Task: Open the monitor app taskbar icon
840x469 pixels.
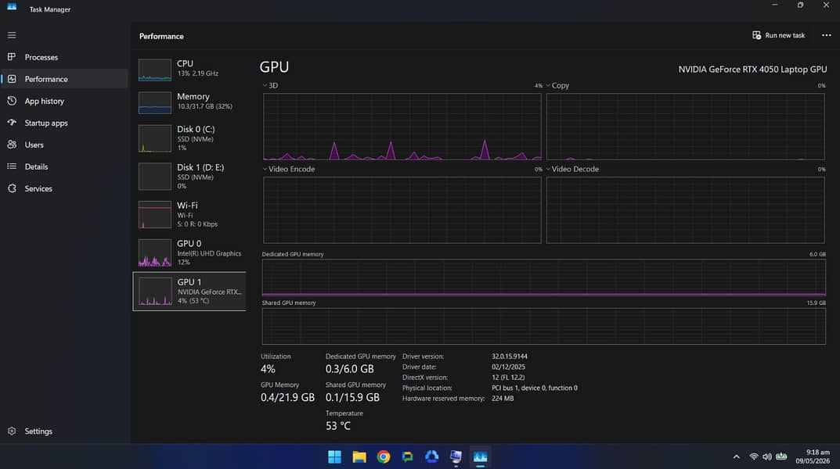Action: [456, 456]
